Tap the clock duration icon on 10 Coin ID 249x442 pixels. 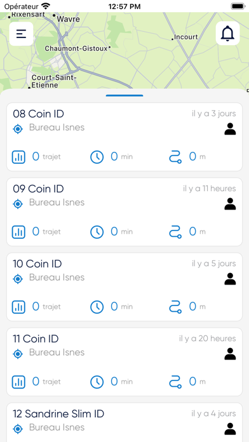coord(97,307)
